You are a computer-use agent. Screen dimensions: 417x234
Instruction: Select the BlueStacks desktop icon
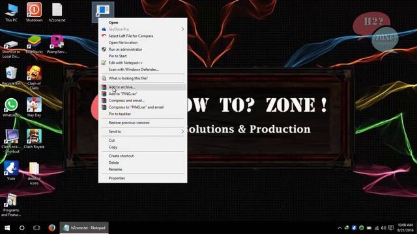point(34,45)
